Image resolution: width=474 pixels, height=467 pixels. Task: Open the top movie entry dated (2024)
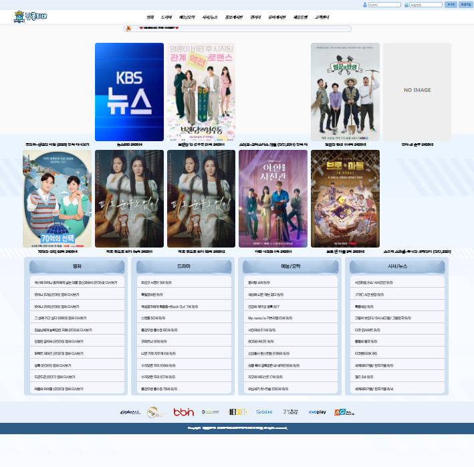(x=77, y=282)
